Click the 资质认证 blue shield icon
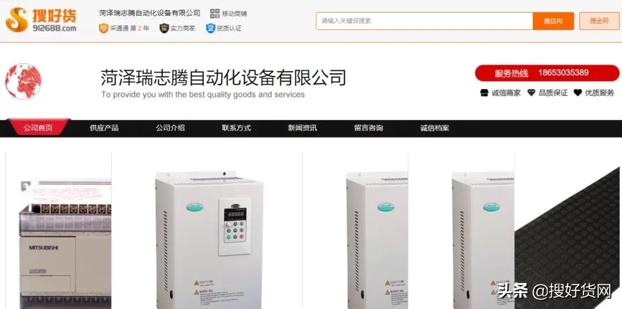The image size is (622, 309). [x=210, y=28]
